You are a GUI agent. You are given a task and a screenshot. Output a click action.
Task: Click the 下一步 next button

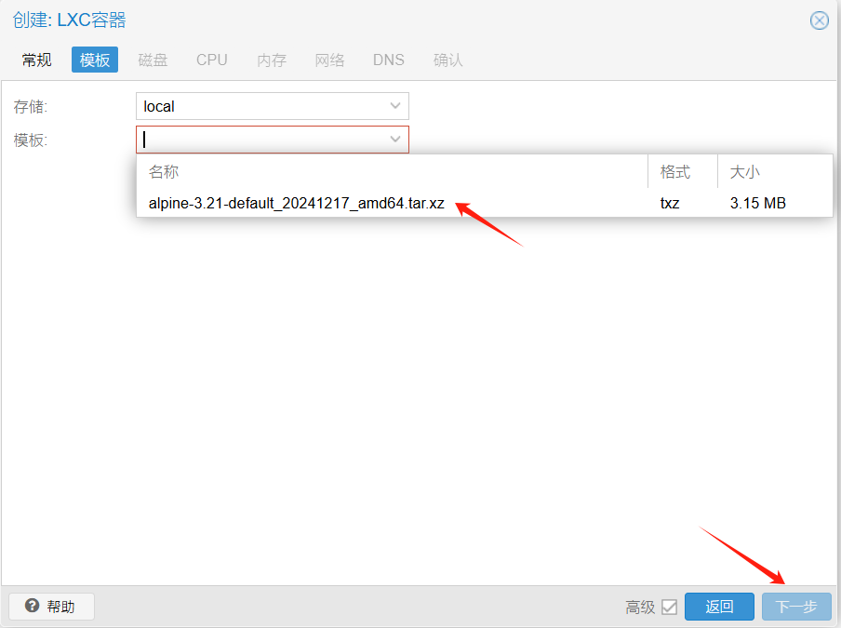[796, 607]
